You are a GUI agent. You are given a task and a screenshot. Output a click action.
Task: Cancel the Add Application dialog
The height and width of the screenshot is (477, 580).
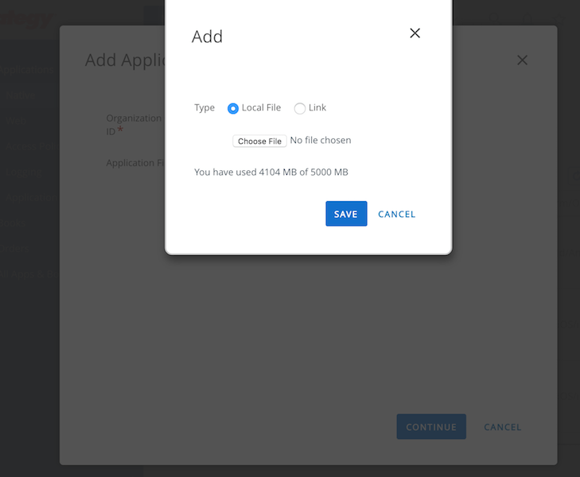point(502,427)
